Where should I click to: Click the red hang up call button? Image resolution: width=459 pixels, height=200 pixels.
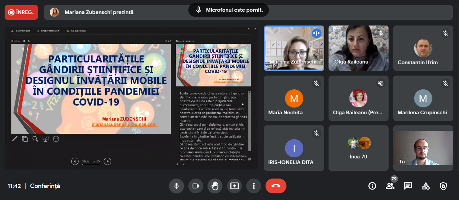[276, 186]
